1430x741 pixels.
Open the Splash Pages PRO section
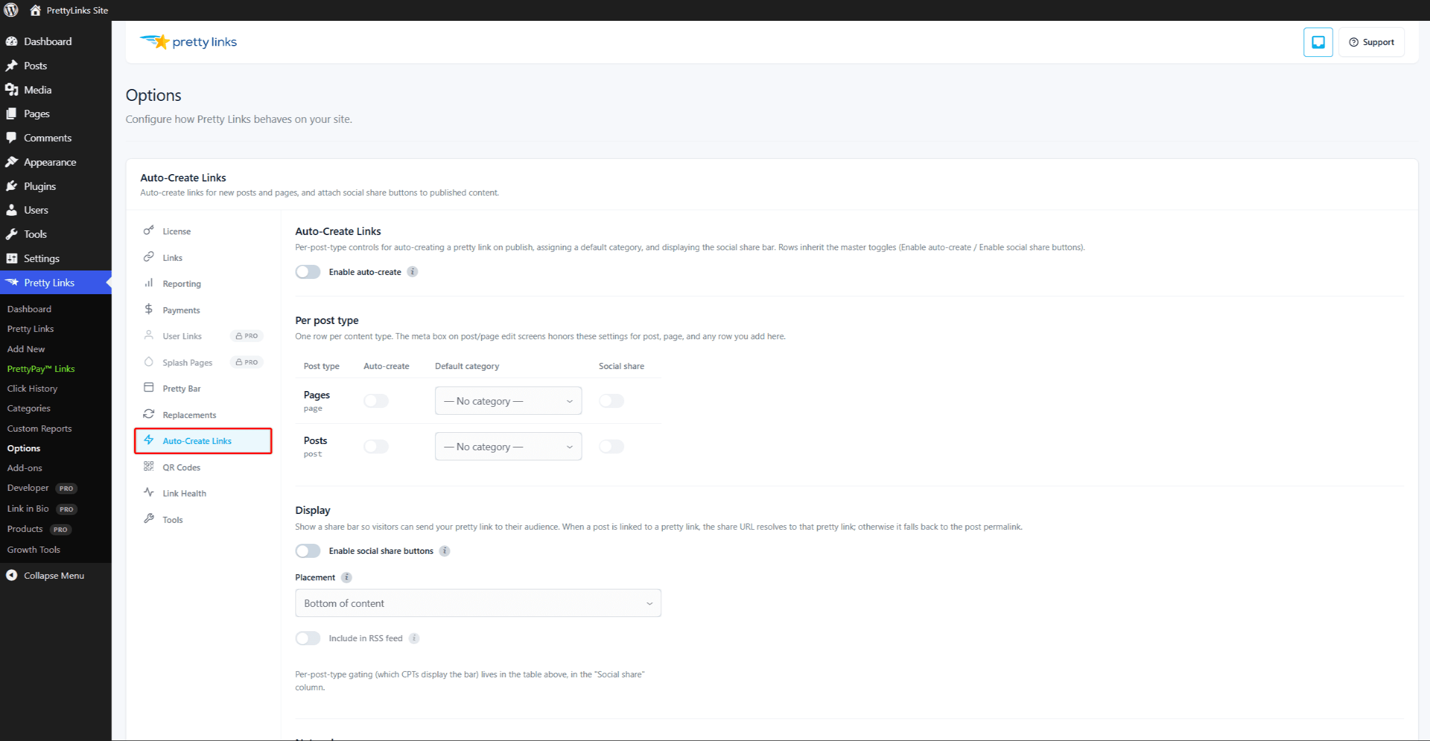203,362
